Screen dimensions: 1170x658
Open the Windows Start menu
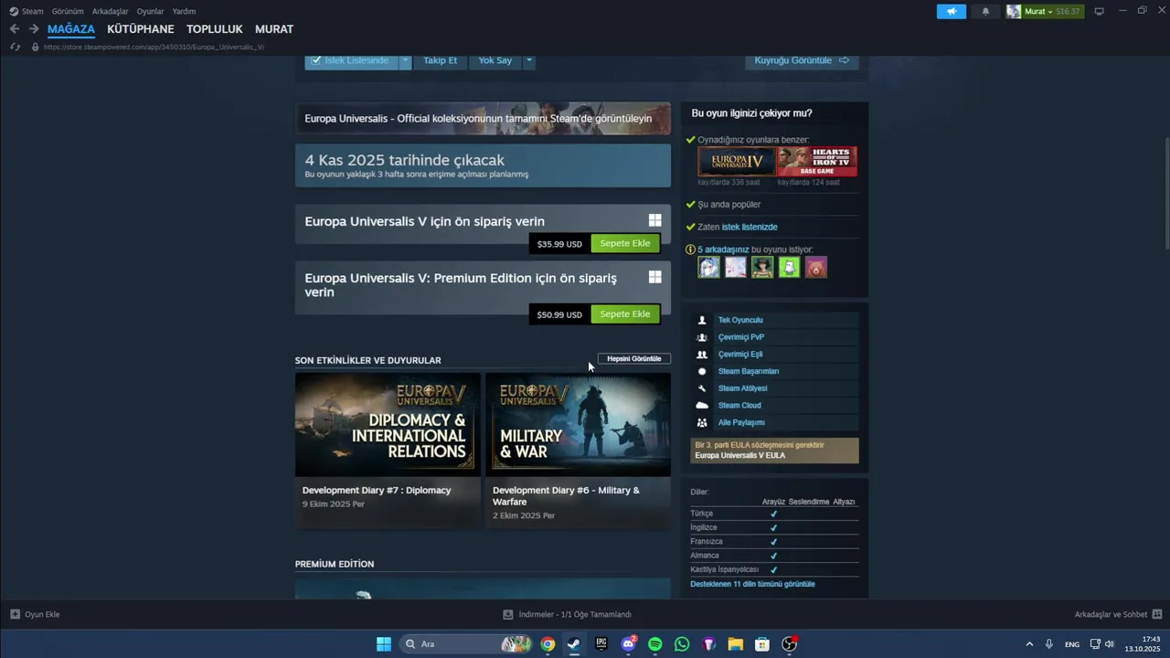pyautogui.click(x=384, y=644)
